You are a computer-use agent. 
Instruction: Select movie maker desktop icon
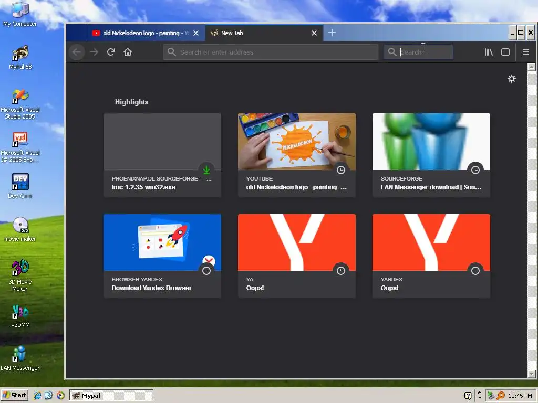20,230
